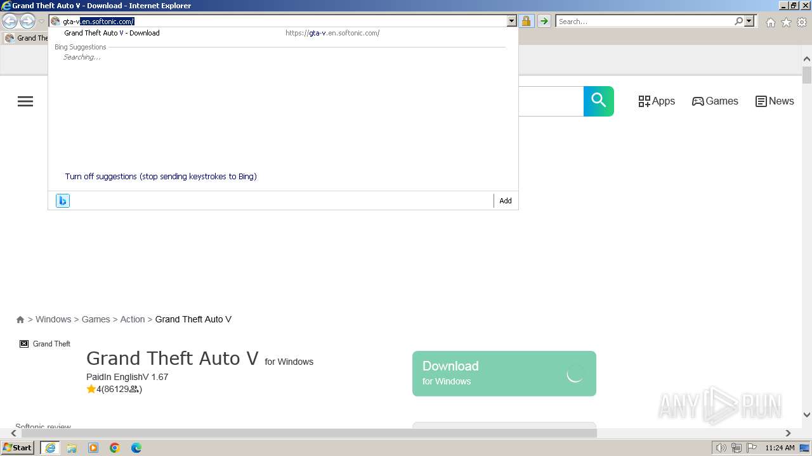812x456 pixels.
Task: Open the Apps section
Action: [657, 101]
